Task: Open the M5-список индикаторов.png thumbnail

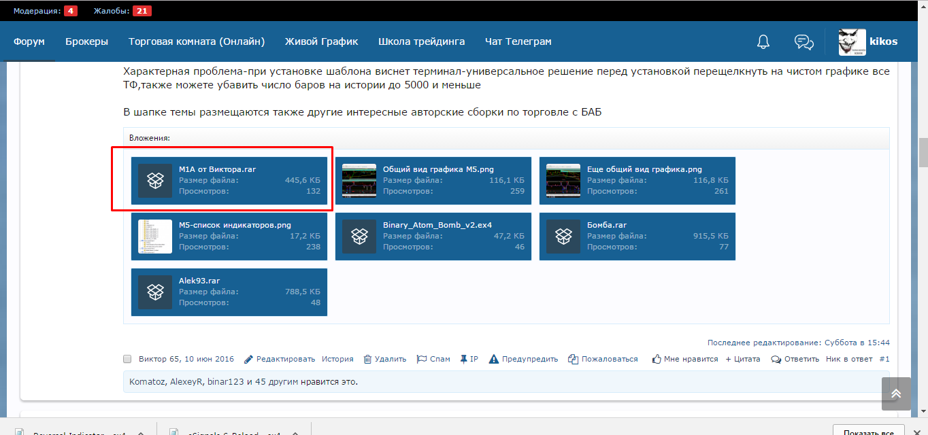Action: click(155, 237)
